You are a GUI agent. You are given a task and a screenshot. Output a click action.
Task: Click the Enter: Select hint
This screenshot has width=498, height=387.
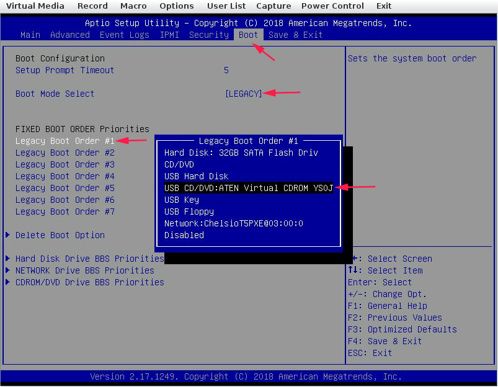380,282
